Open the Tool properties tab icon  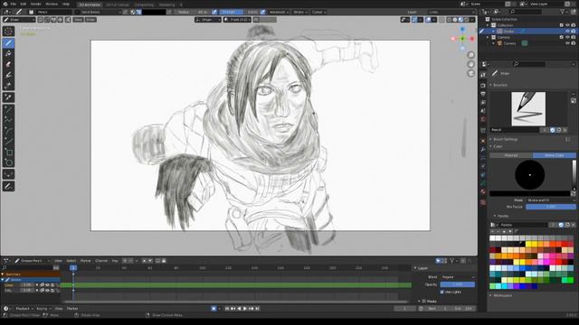(x=483, y=75)
